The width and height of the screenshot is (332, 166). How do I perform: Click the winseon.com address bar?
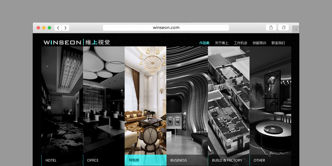click(x=166, y=28)
